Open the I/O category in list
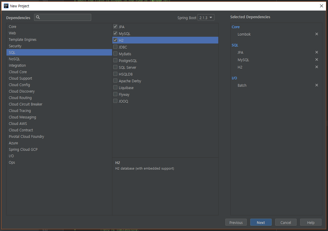Image resolution: width=328 pixels, height=231 pixels. pyautogui.click(x=59, y=156)
